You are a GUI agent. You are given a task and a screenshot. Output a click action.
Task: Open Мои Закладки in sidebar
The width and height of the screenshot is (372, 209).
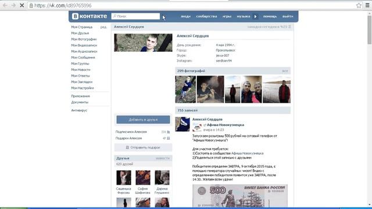82,82
